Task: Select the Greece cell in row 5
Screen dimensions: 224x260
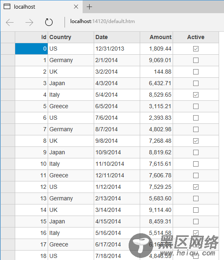Action: coord(71,106)
